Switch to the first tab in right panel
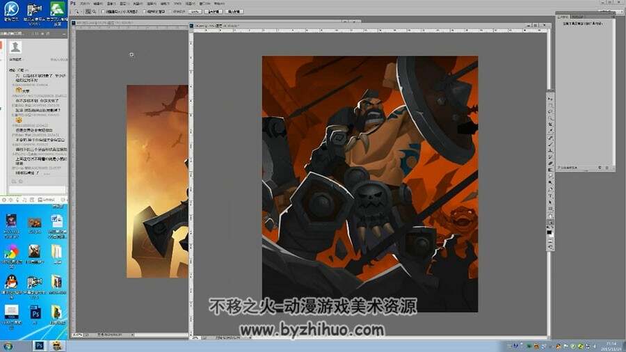Screen dimensions: 626x352 563,17
